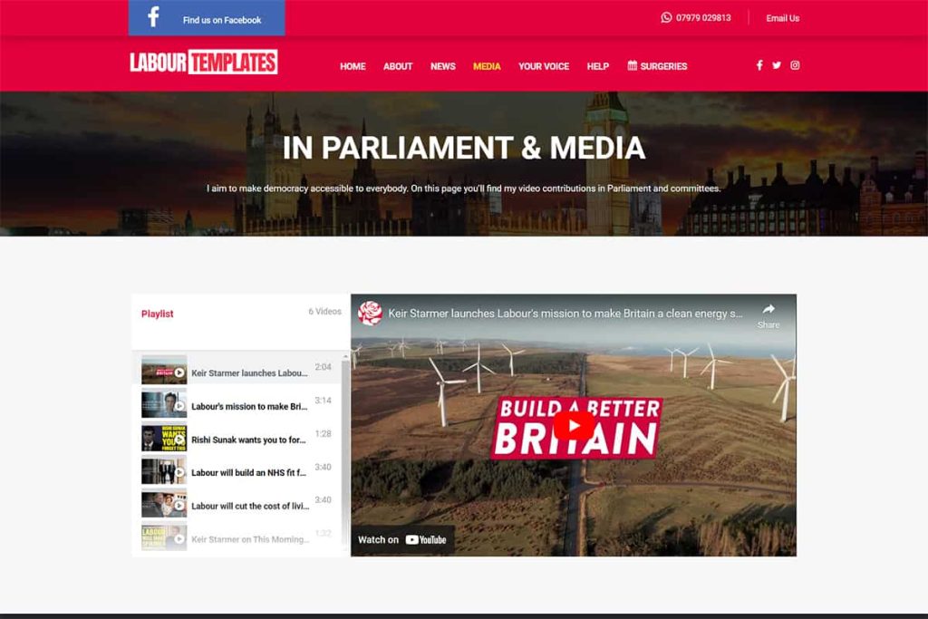Click the LABOUR TEMPLATES logo
The image size is (928, 619).
(203, 63)
